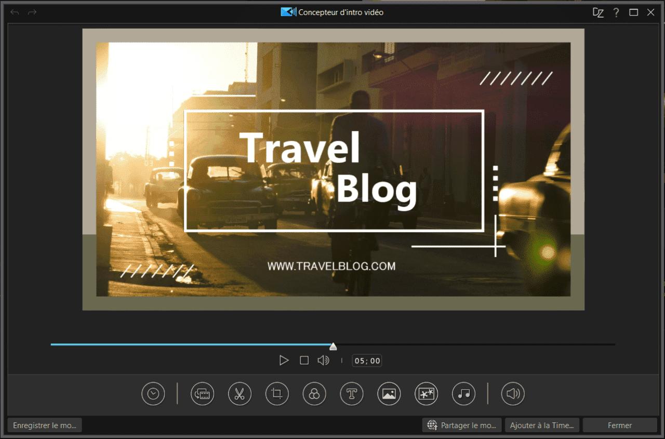The image size is (665, 439).
Task: Click the redo arrow in the title bar
Action: (x=32, y=12)
